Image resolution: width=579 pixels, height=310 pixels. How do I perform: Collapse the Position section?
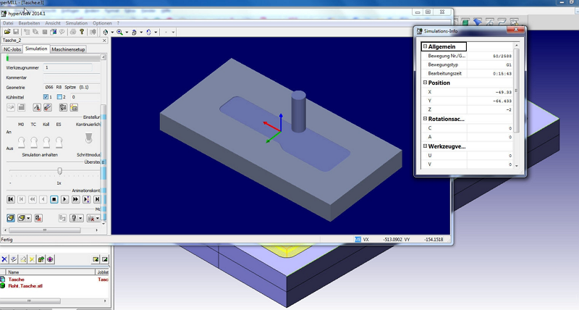tap(426, 83)
